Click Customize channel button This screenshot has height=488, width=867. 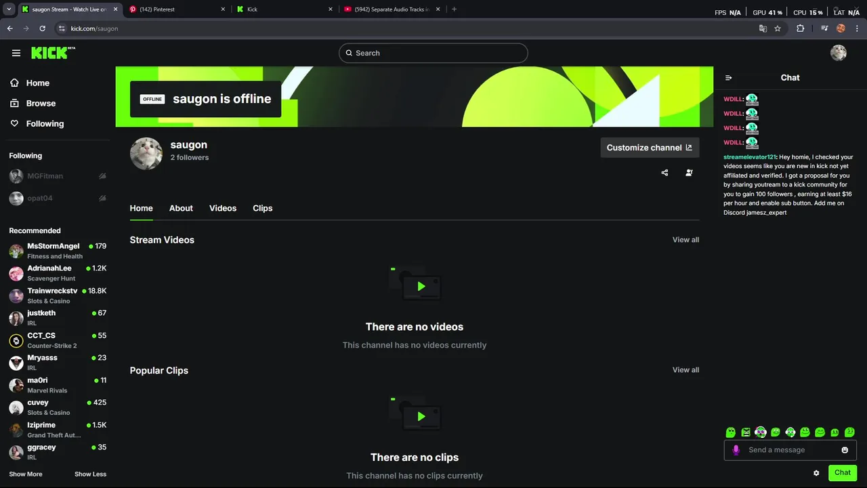click(650, 148)
